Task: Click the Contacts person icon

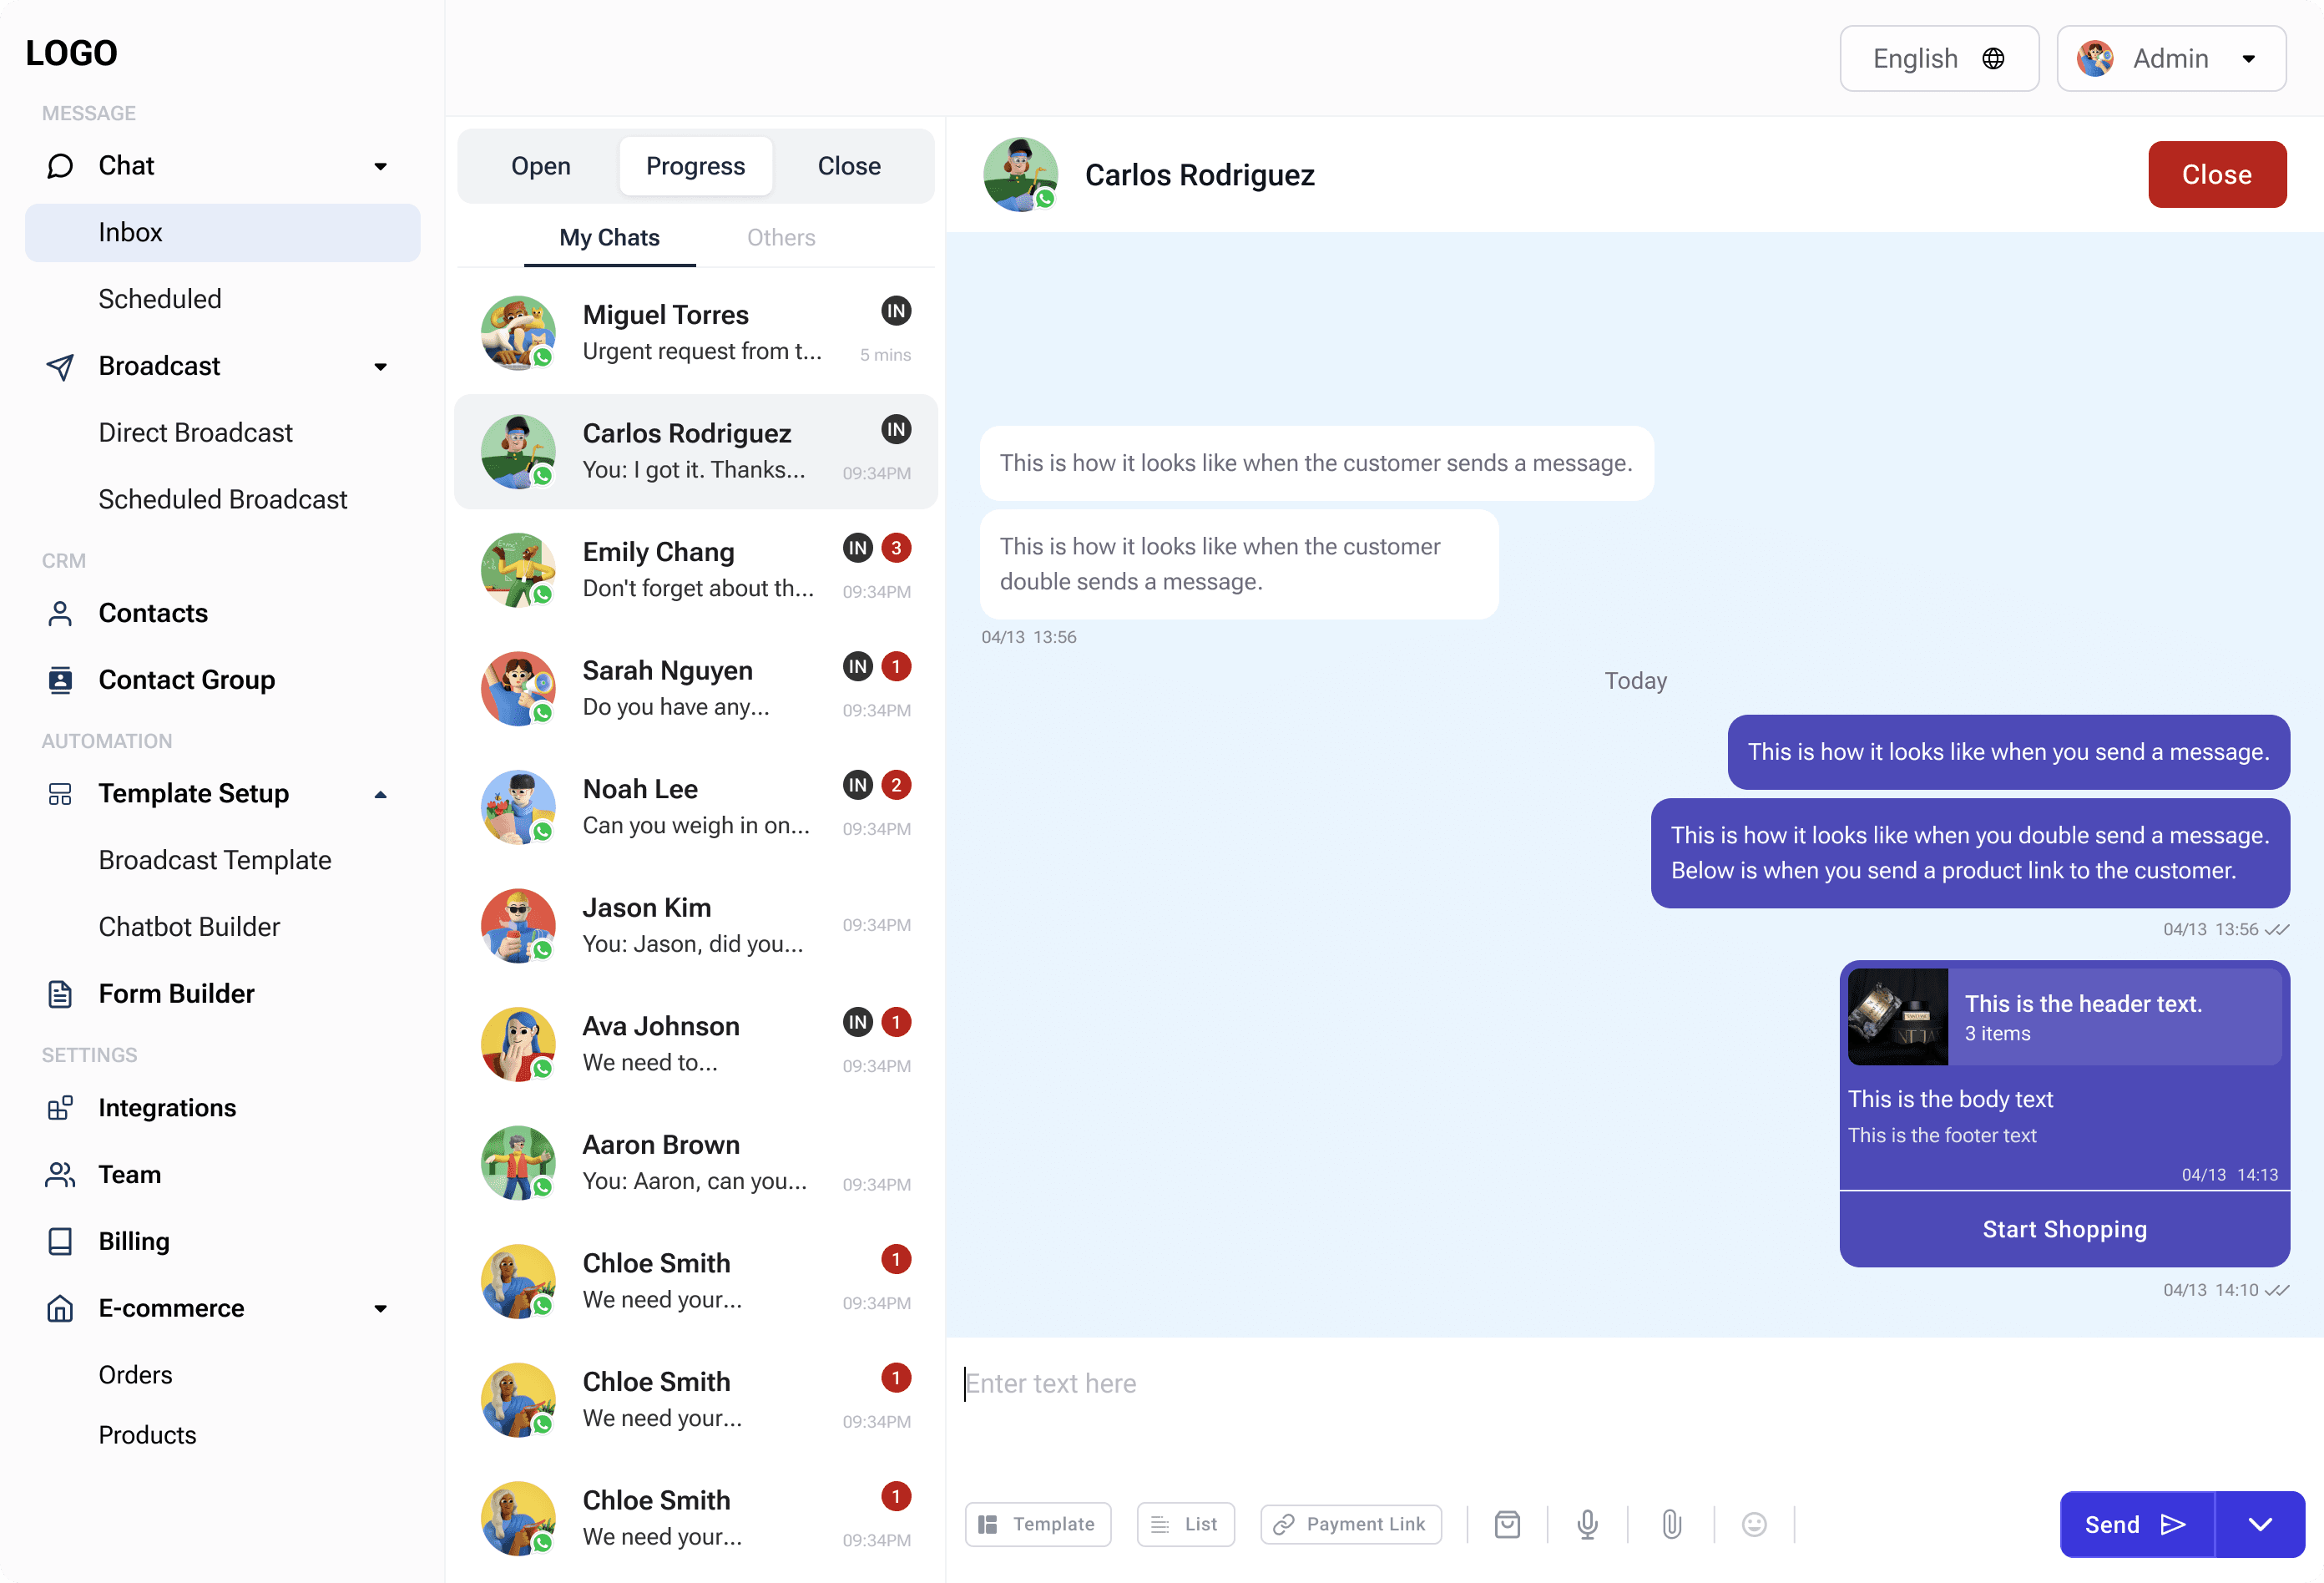Action: [60, 613]
